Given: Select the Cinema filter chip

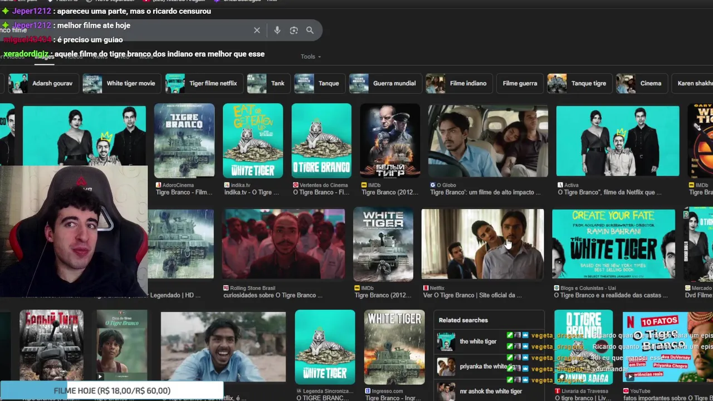Looking at the screenshot, I should coord(641,84).
